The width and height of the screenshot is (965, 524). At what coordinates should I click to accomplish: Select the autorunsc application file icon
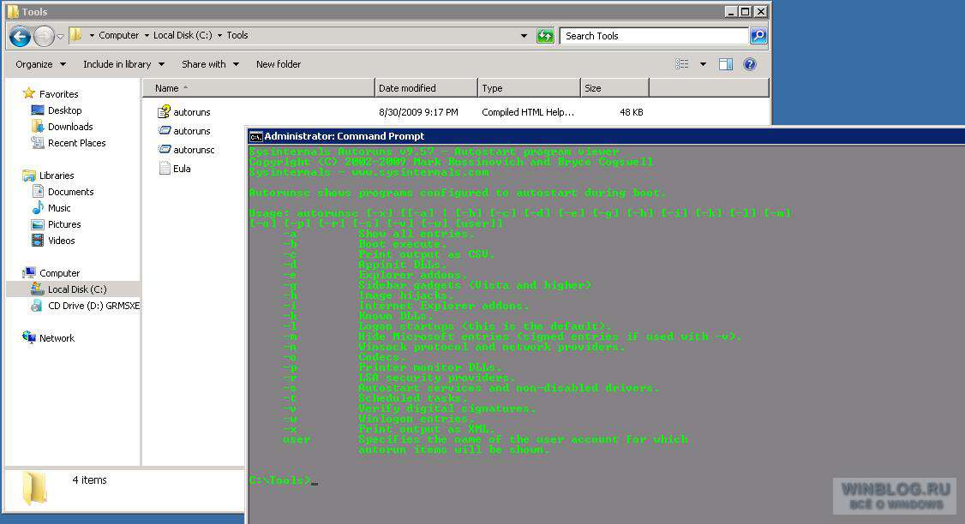pos(165,150)
